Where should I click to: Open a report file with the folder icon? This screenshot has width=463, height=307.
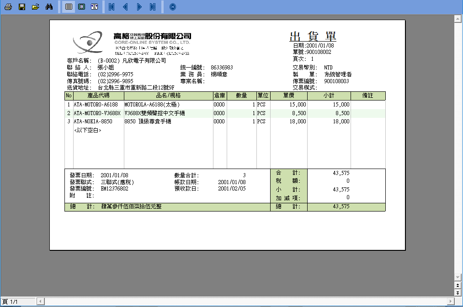click(x=36, y=7)
